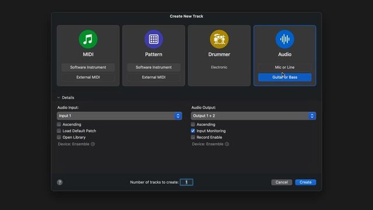373x210 pixels.
Task: Choose Software Instrument under MIDI
Action: pyautogui.click(x=88, y=68)
